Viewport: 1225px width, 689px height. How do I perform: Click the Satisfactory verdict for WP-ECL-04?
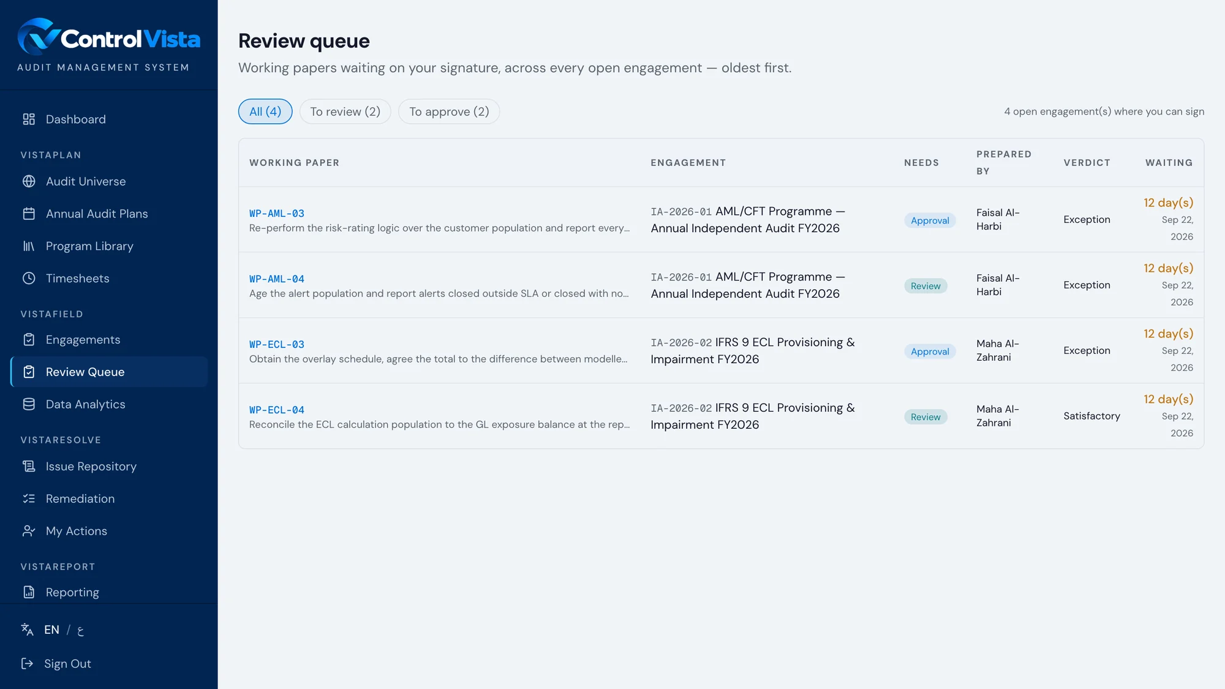coord(1091,416)
